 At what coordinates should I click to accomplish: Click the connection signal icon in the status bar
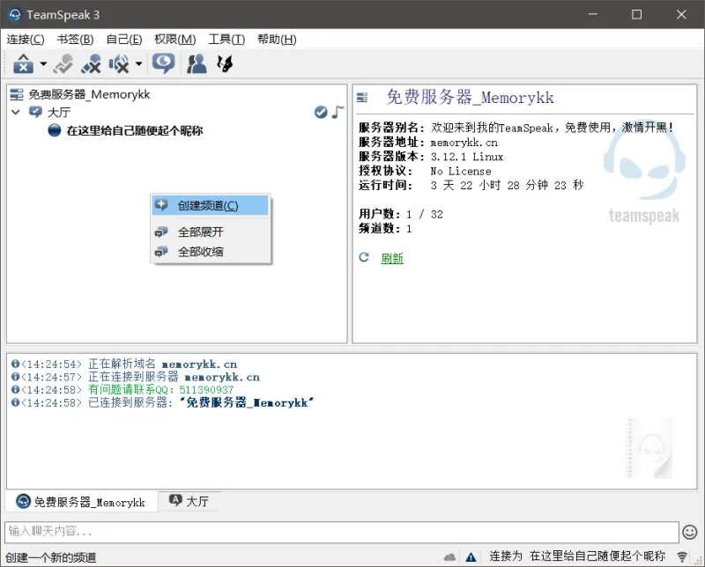(682, 557)
